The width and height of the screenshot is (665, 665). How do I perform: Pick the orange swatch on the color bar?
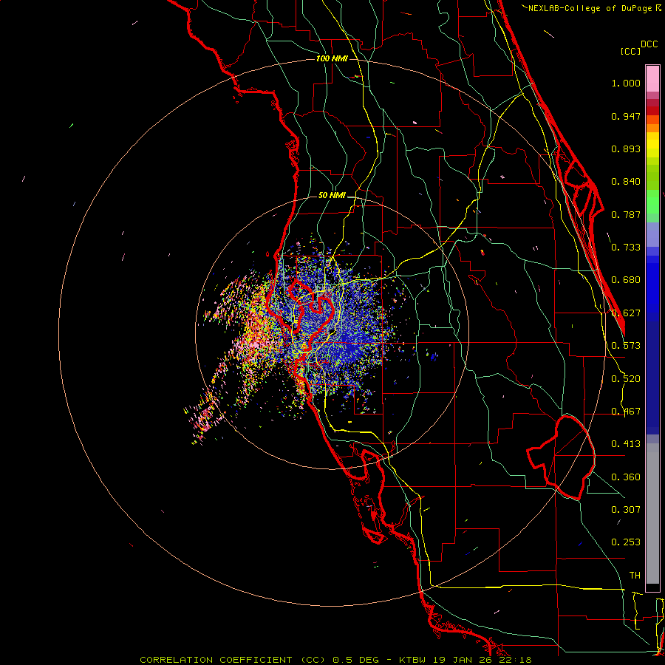[652, 127]
